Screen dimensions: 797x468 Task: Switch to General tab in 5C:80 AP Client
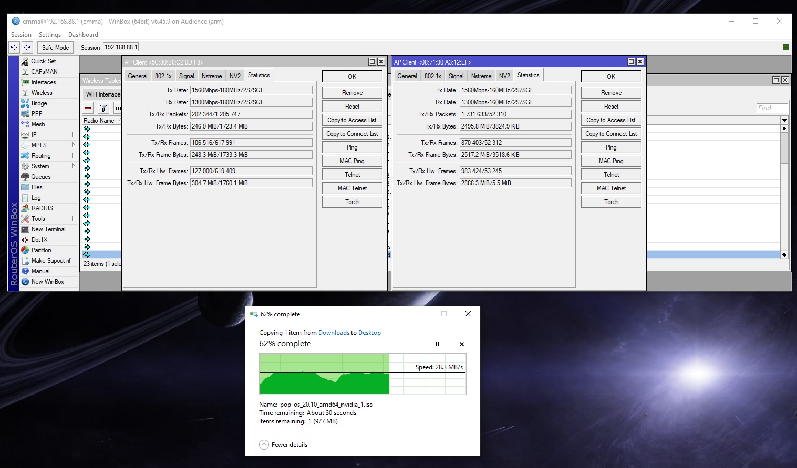(x=138, y=76)
